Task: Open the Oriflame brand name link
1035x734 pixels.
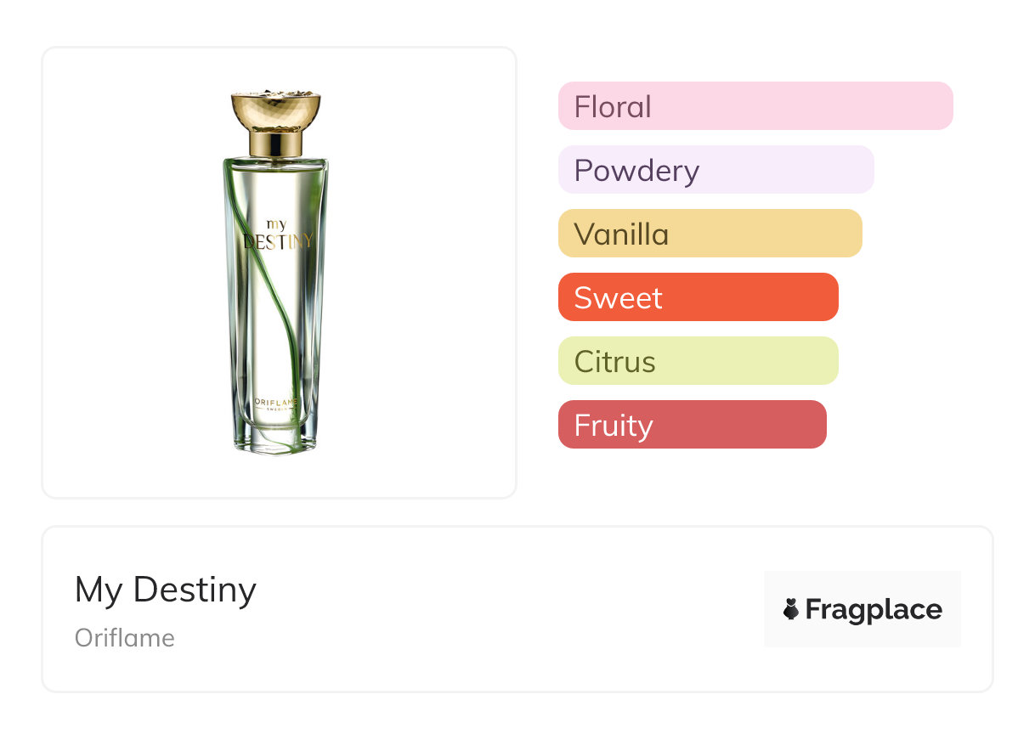Action: [x=125, y=638]
